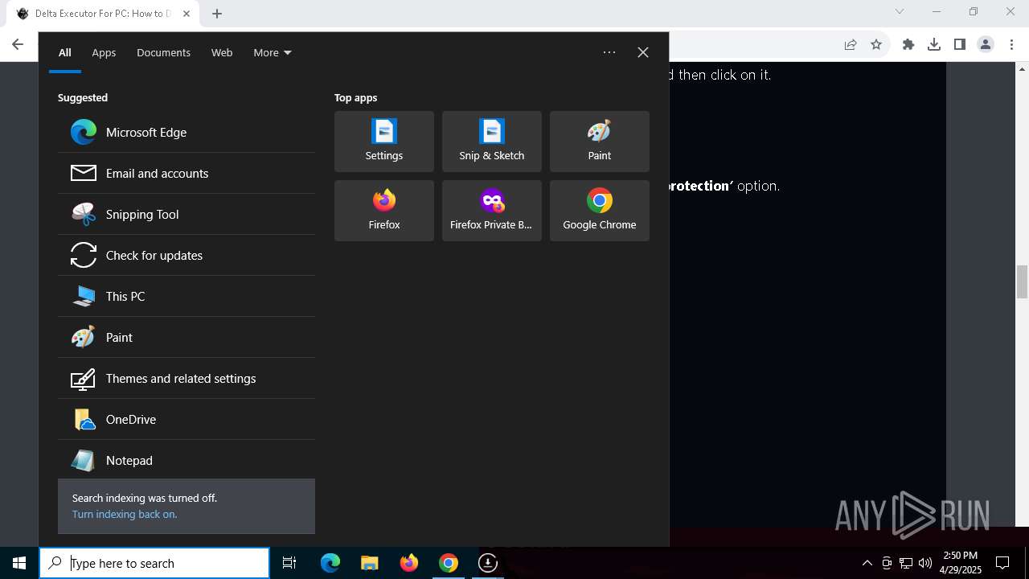Open Task View on taskbar
The height and width of the screenshot is (579, 1029).
[x=289, y=563]
